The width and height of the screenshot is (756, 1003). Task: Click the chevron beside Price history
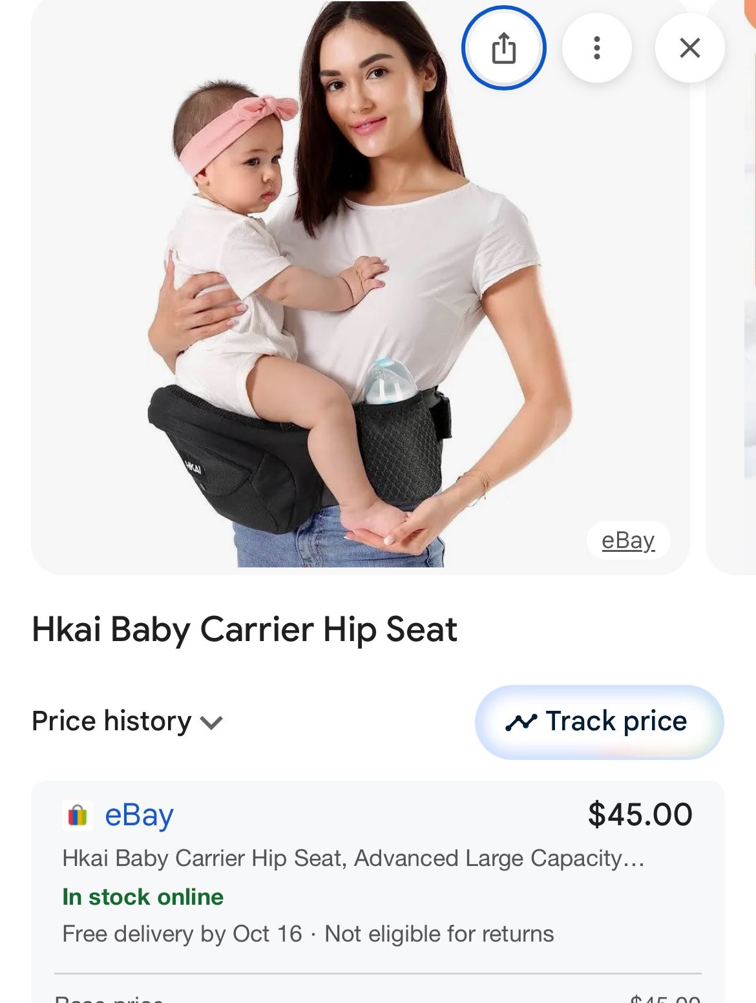[x=211, y=723]
